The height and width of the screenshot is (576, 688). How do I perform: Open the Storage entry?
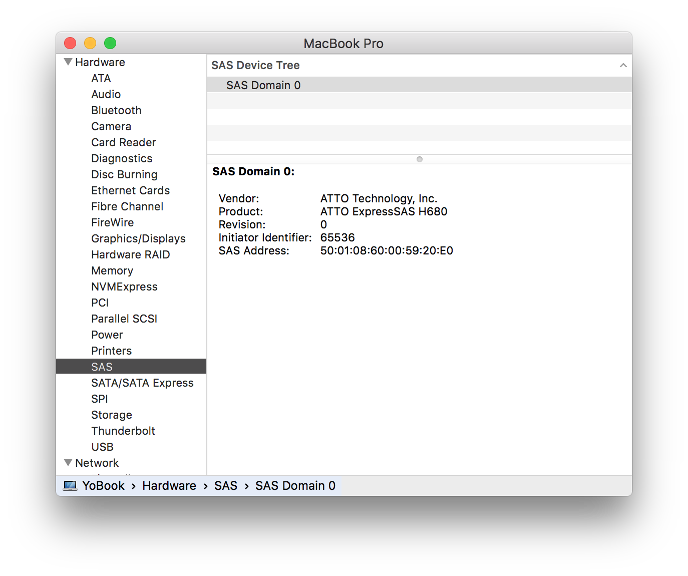(112, 415)
